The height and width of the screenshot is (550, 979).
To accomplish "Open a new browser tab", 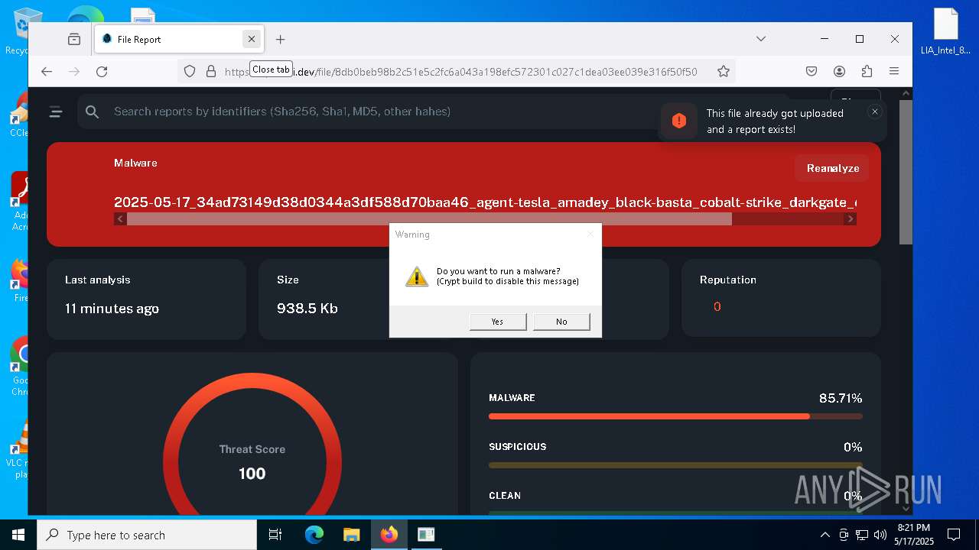I will pos(280,39).
